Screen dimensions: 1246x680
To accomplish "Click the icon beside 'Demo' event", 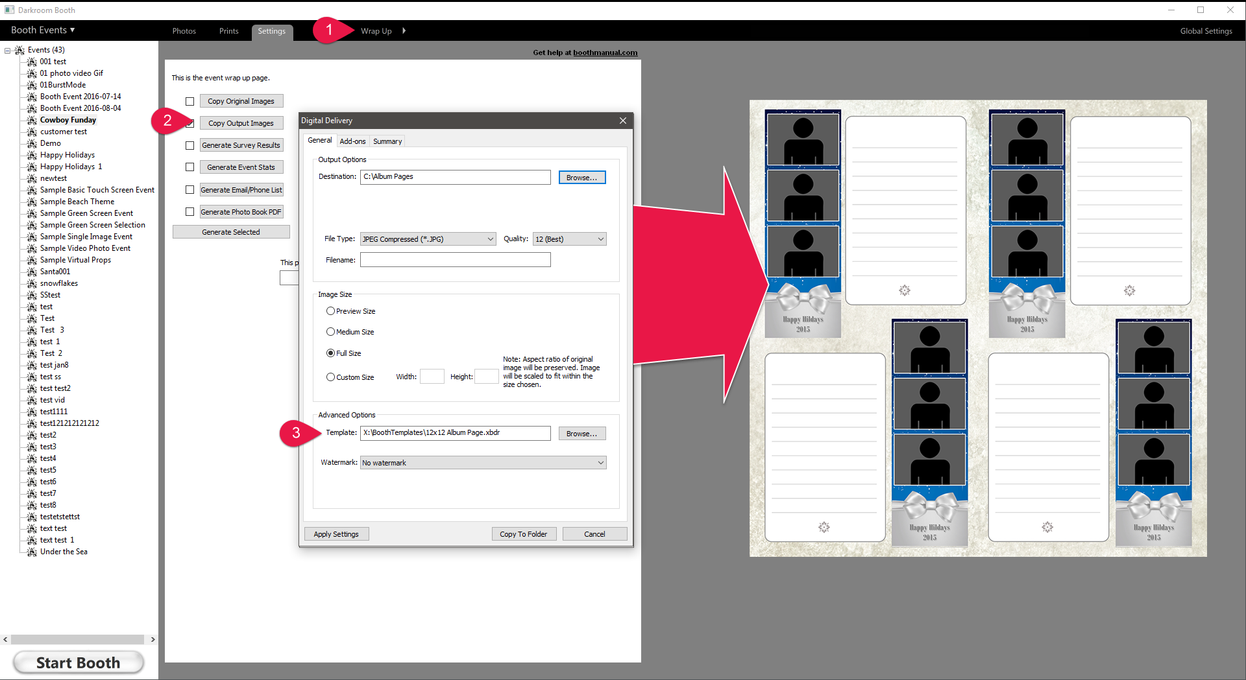I will 32,143.
